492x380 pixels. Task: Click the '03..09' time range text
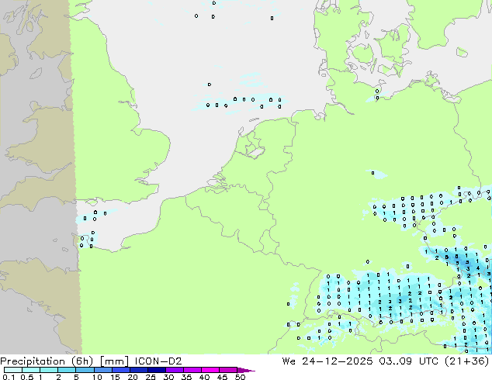pyautogui.click(x=395, y=361)
